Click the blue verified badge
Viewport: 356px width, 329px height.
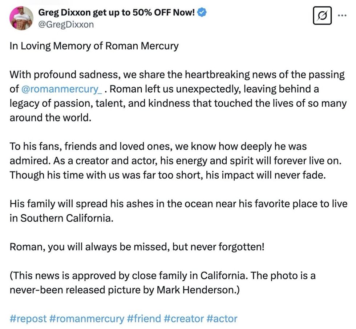202,12
